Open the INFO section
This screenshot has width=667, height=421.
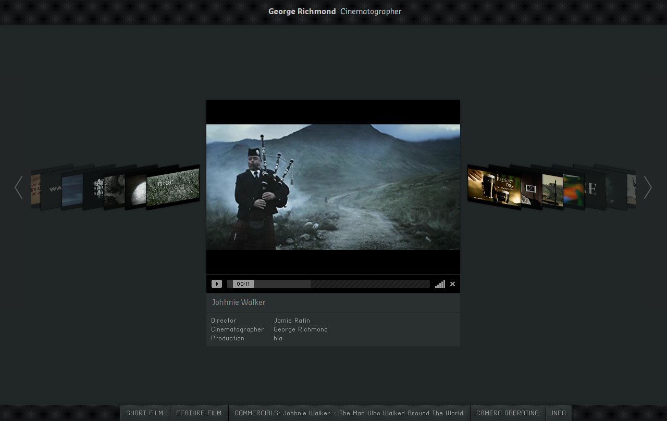pyautogui.click(x=559, y=413)
